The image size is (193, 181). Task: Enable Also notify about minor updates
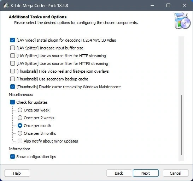[20, 141]
